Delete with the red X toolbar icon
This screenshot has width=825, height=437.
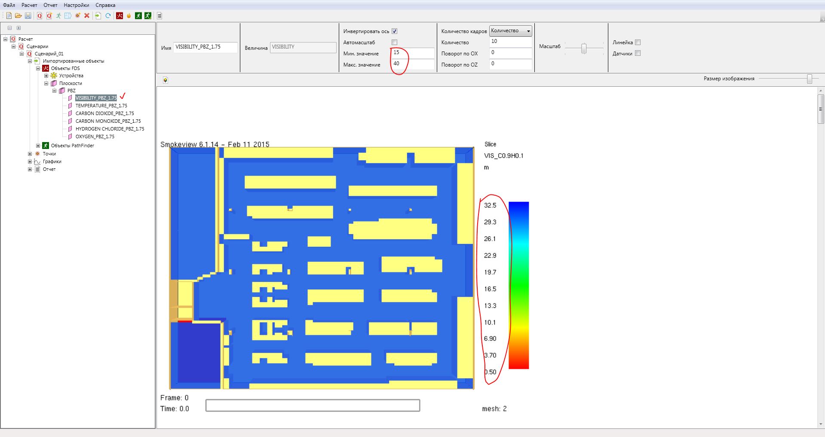87,16
